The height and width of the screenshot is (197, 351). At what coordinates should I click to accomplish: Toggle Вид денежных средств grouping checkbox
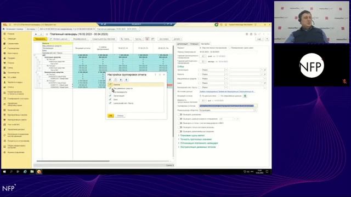tap(110, 88)
